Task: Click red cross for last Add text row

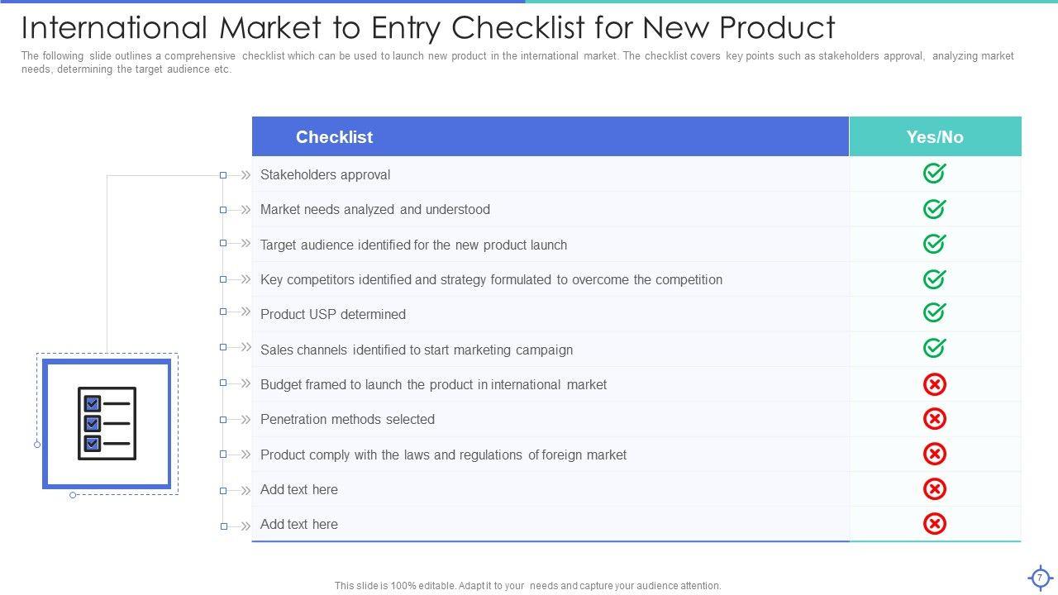Action: (934, 524)
